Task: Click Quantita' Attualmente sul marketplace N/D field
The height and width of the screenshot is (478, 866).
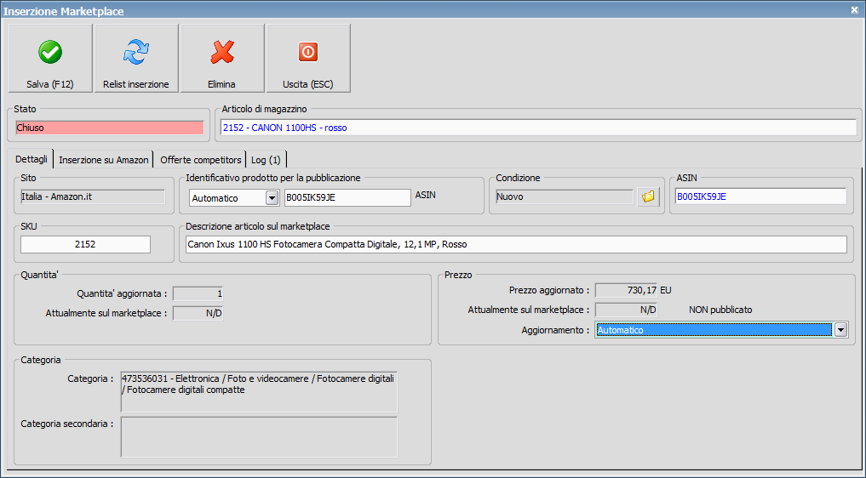Action: pyautogui.click(x=198, y=313)
